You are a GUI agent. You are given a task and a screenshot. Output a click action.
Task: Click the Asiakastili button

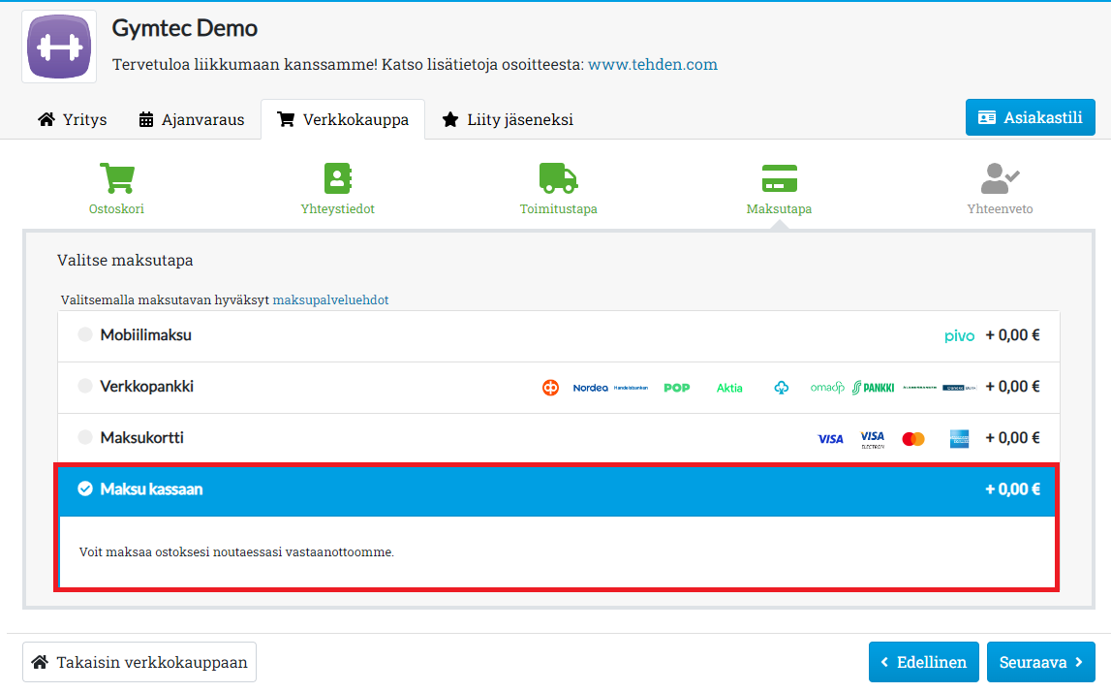(1030, 117)
